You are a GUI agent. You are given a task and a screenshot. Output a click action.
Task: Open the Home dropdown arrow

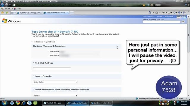(153, 12)
